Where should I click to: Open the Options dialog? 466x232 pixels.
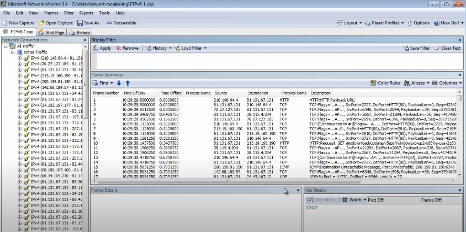pyautogui.click(x=419, y=23)
